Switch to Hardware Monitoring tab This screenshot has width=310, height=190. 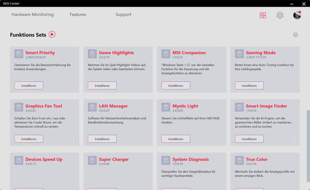pos(32,15)
